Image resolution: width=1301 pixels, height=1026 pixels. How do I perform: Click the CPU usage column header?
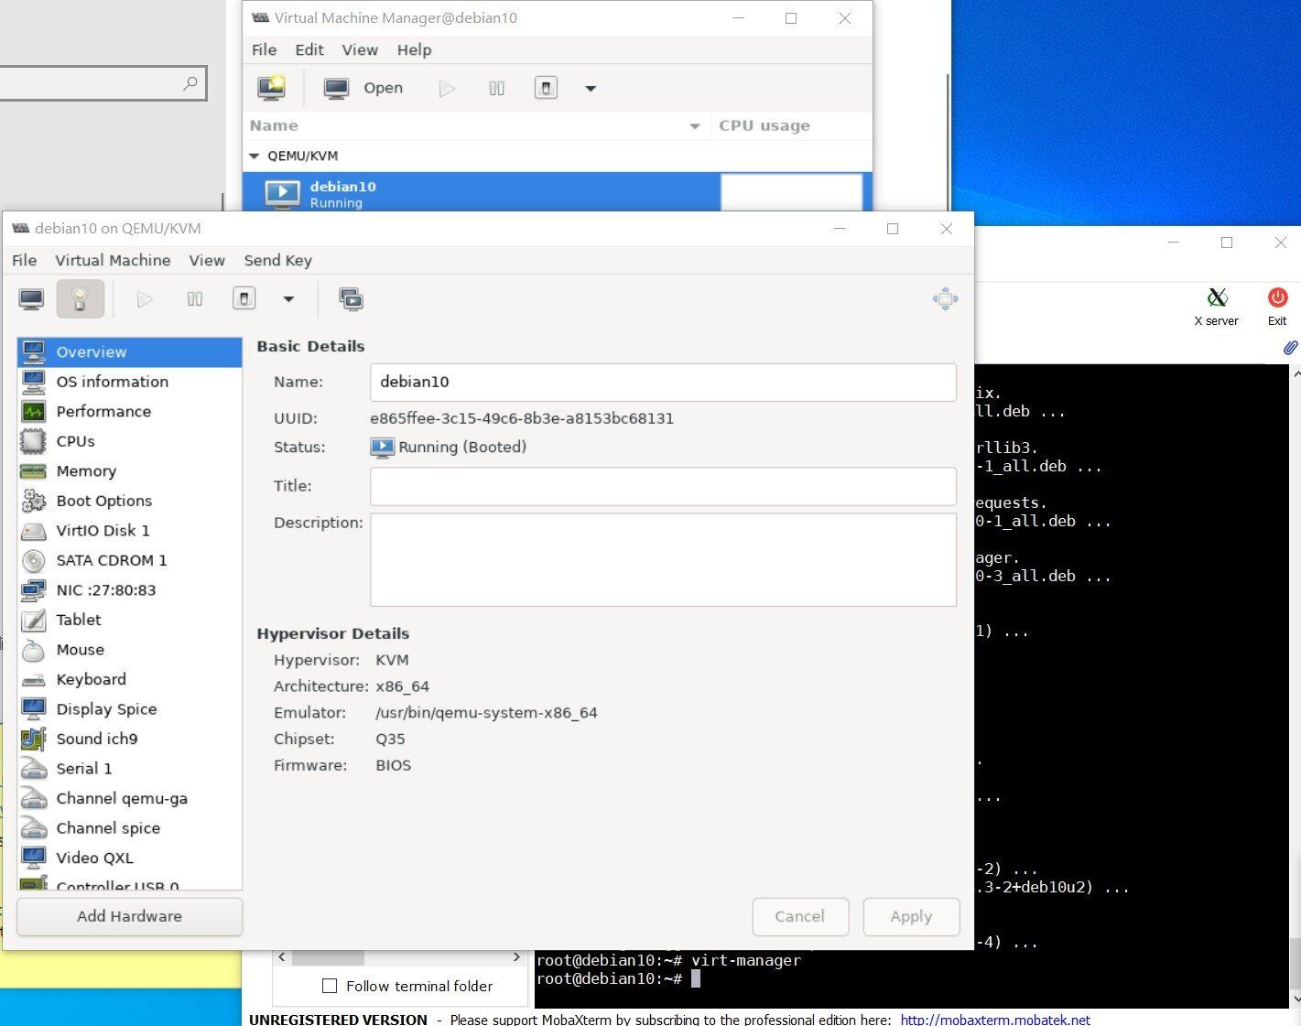coord(764,126)
